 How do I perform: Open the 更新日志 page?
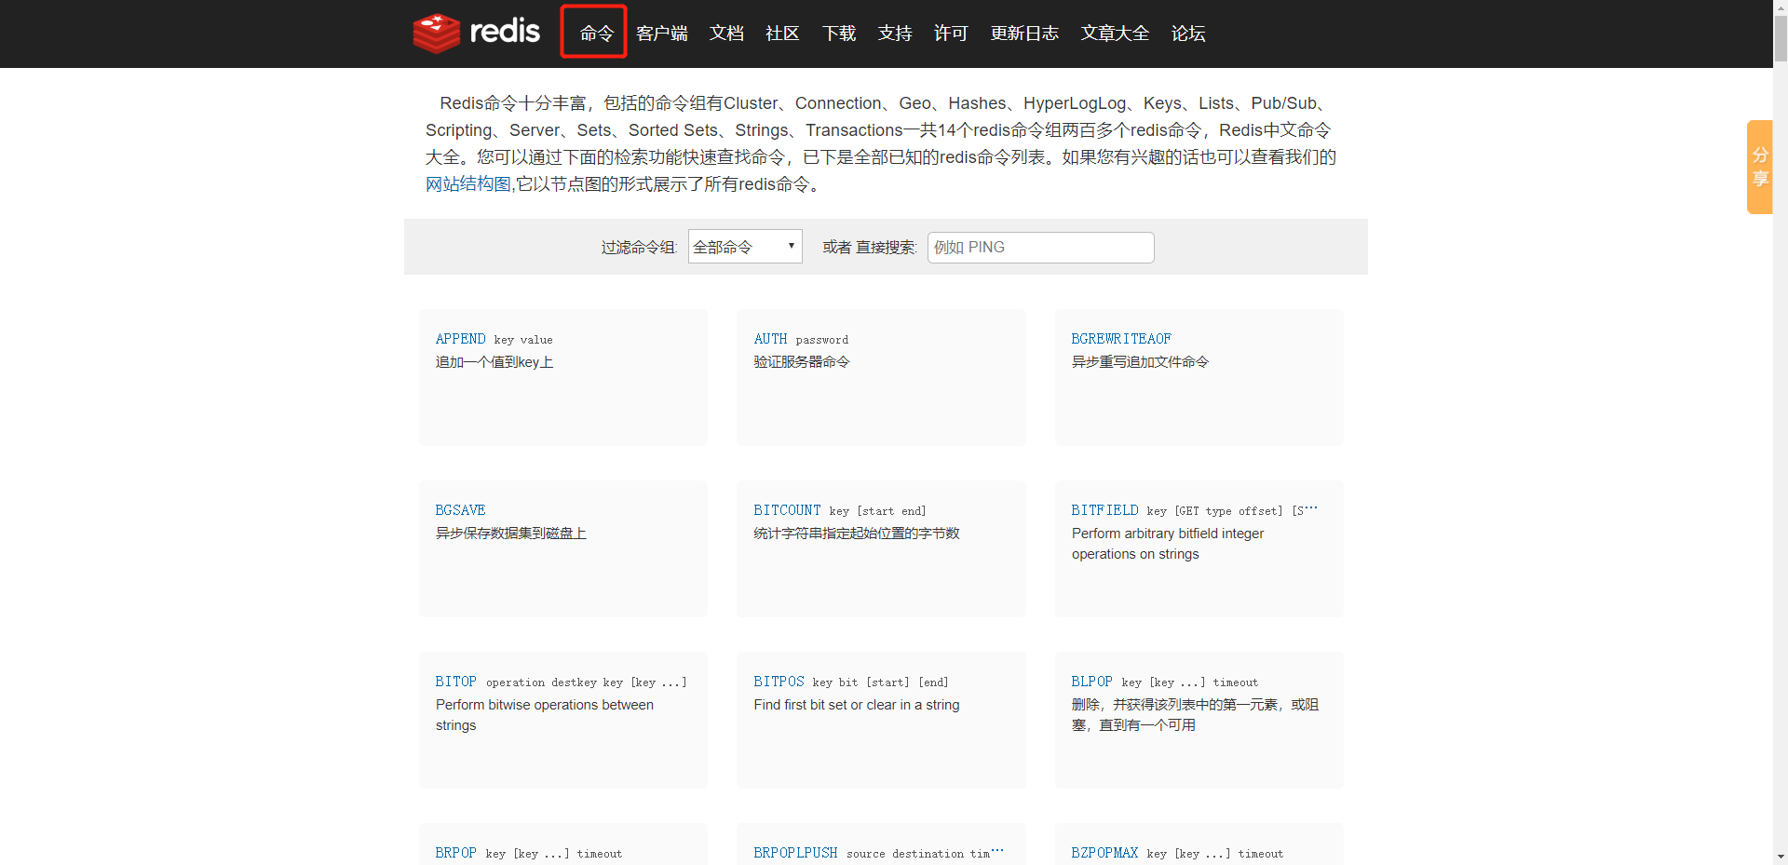[x=1023, y=34]
